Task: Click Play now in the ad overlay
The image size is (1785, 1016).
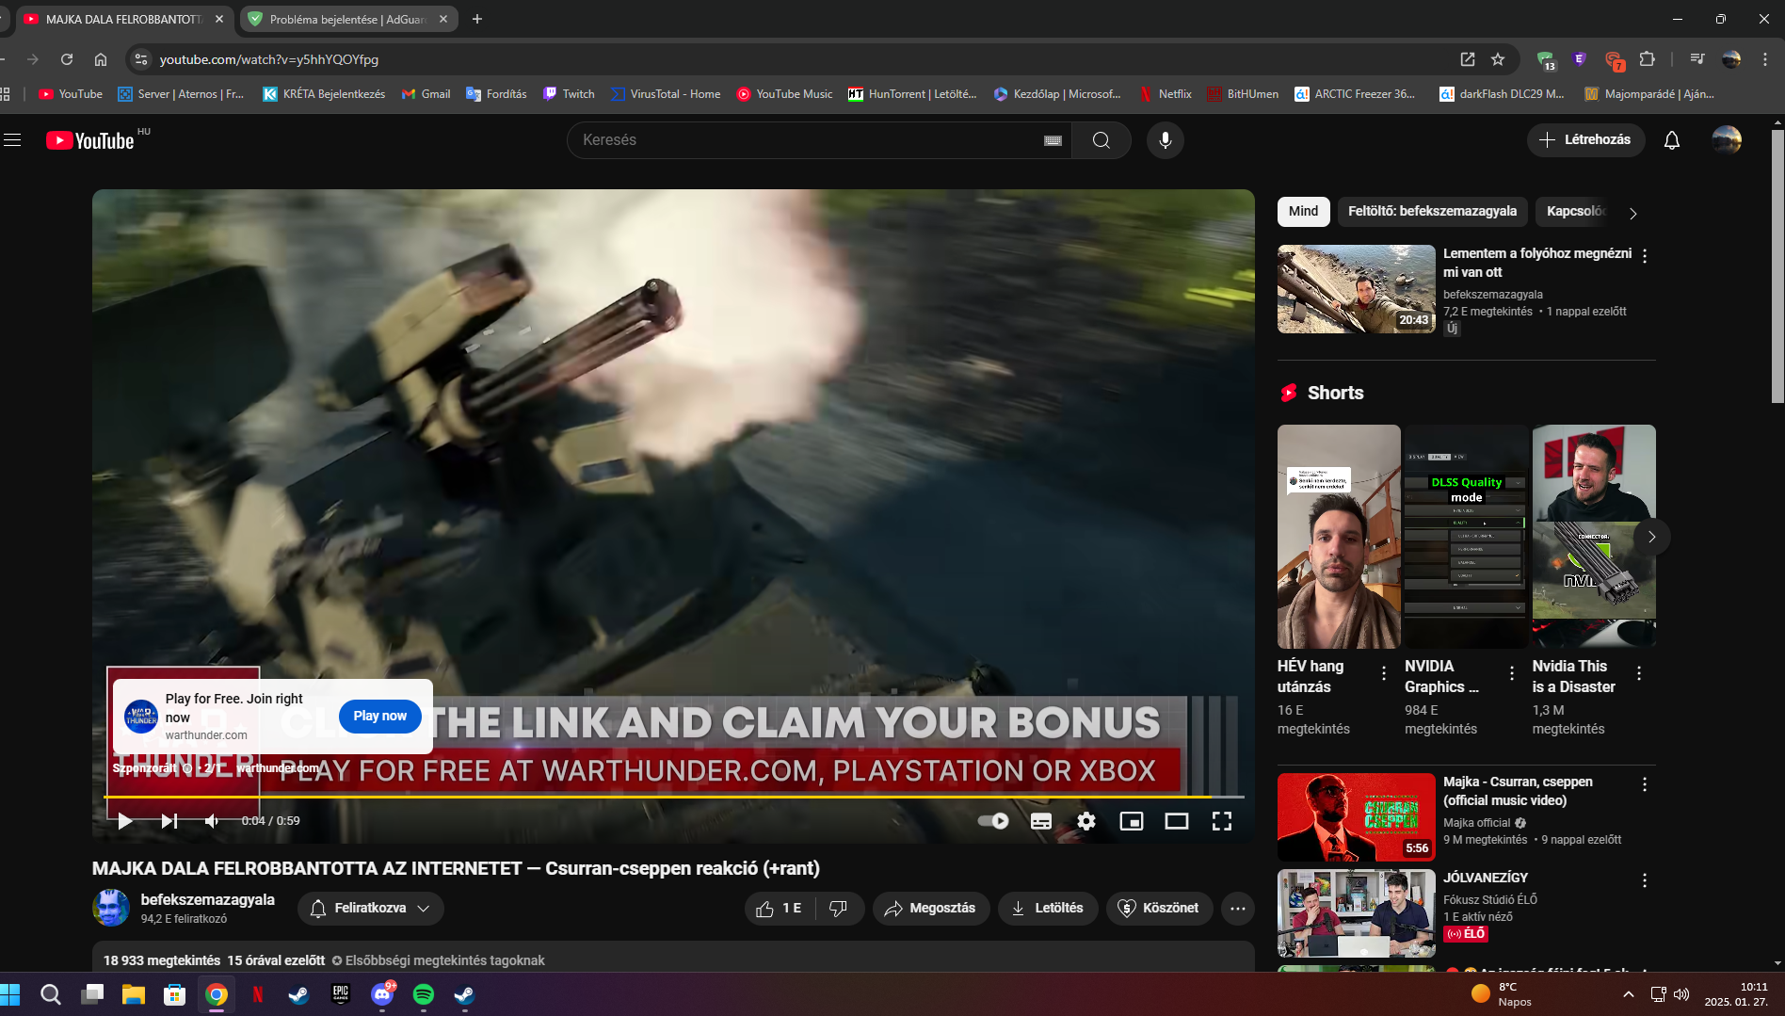Action: (x=379, y=717)
